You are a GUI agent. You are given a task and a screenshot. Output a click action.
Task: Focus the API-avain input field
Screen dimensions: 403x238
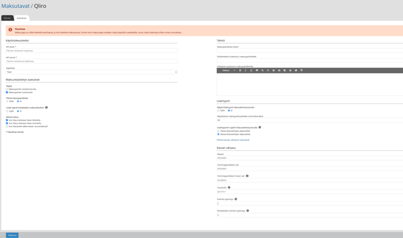pos(91,50)
